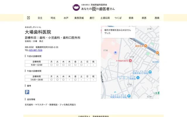Open the 水戸 area tab
The image size is (187, 117).
(66, 18)
